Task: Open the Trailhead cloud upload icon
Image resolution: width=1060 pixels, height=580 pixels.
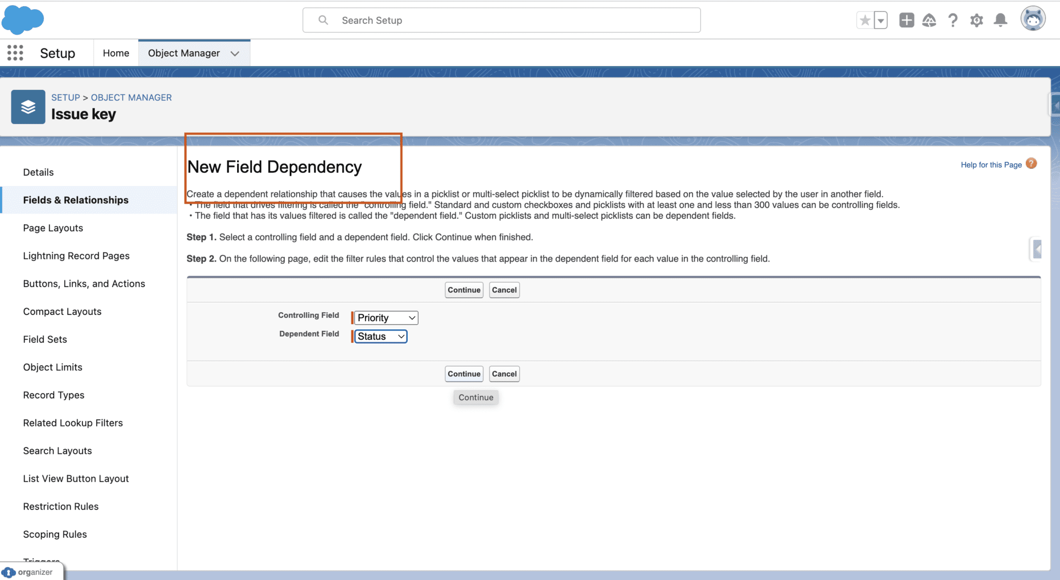Action: click(929, 20)
